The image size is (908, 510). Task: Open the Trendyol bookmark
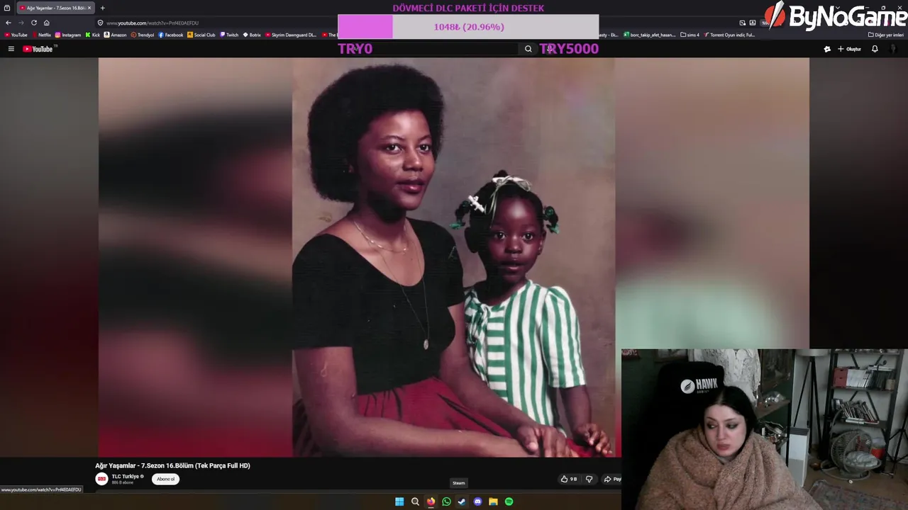click(143, 35)
